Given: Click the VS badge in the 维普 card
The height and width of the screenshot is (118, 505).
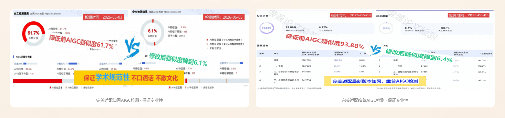Looking at the screenshot, I should tap(375, 50).
